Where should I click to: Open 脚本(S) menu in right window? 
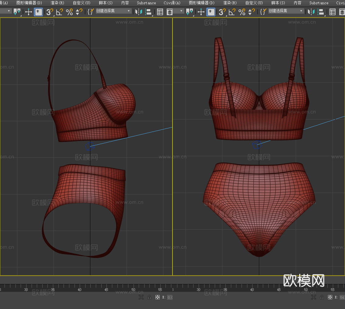278,3
